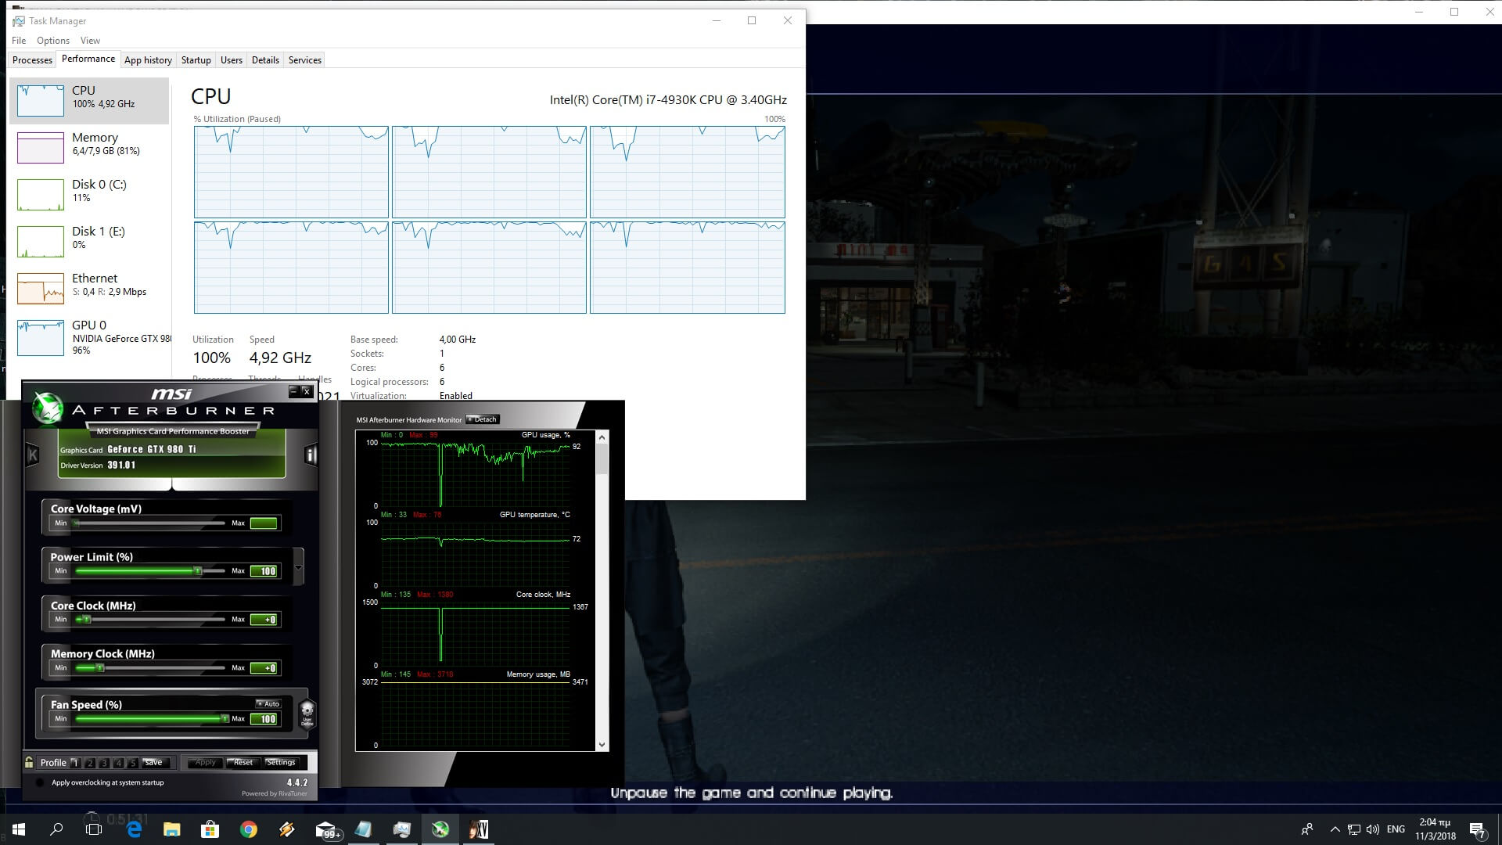Click the Reset button in MSI Afterburner
This screenshot has height=845, width=1502.
(243, 763)
